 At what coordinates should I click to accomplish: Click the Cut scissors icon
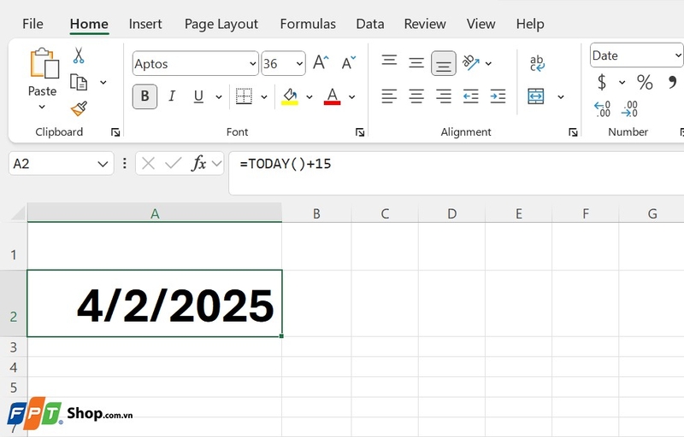pyautogui.click(x=79, y=55)
